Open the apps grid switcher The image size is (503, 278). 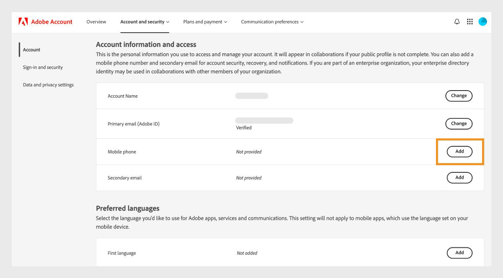point(470,22)
